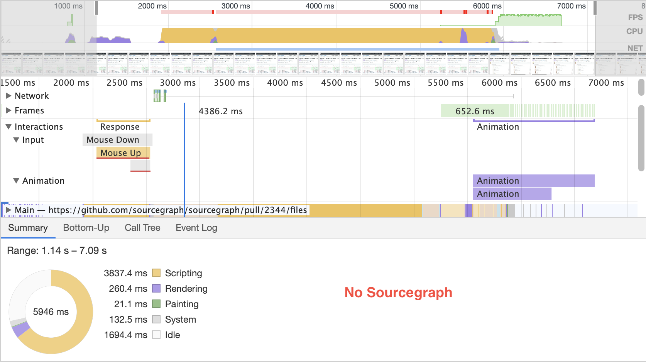The image size is (646, 362).
Task: Collapse the Input sub-track
Action: (x=16, y=140)
